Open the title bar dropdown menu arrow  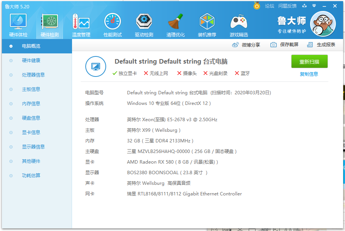click(314, 6)
